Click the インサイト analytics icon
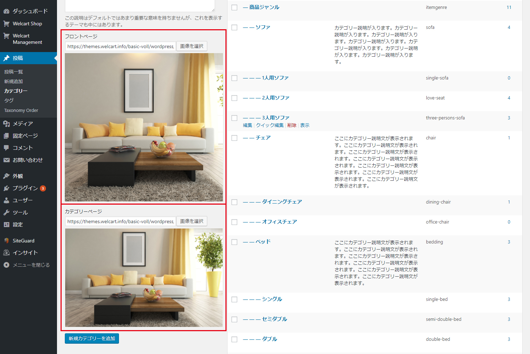This screenshot has width=530, height=354. 6,253
